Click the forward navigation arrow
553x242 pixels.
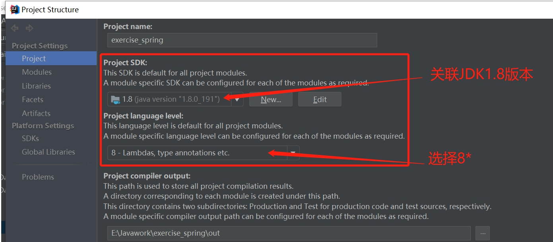coord(29,28)
